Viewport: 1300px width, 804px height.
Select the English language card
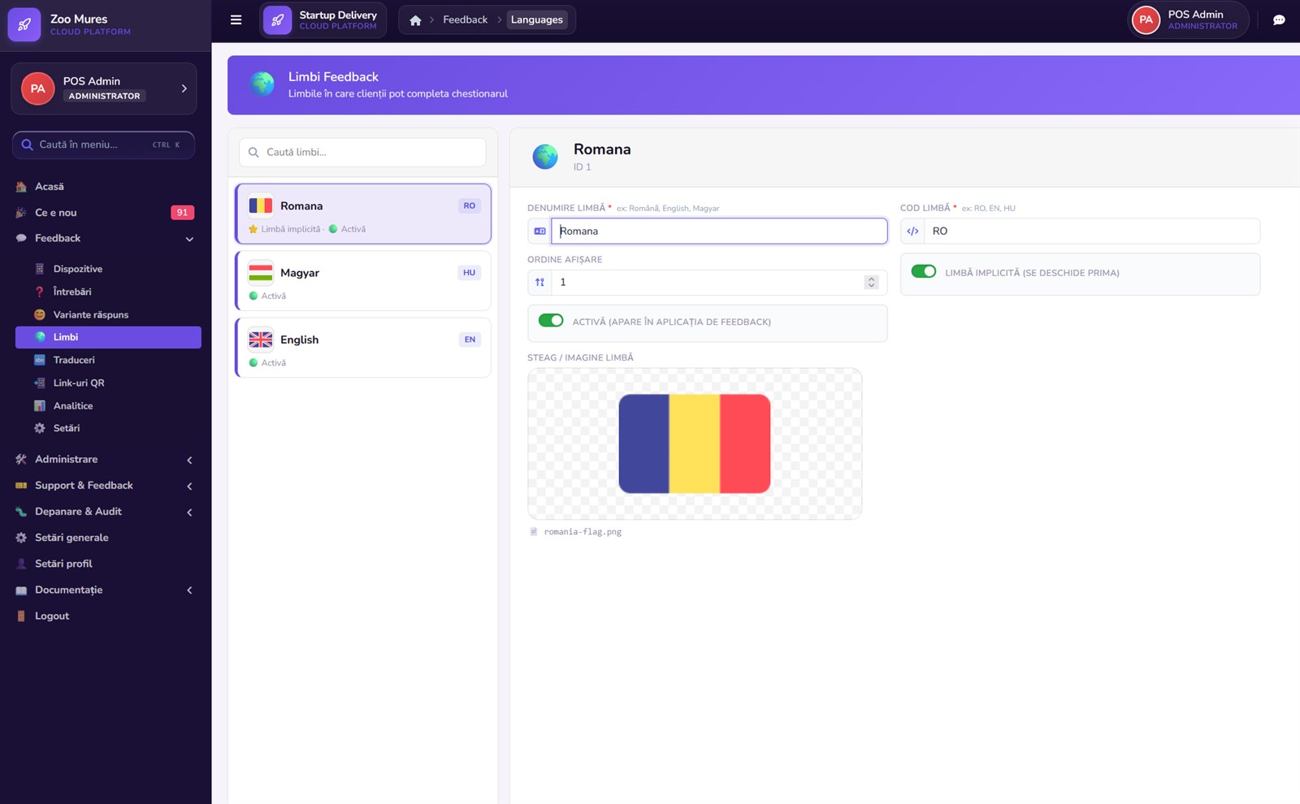(363, 348)
